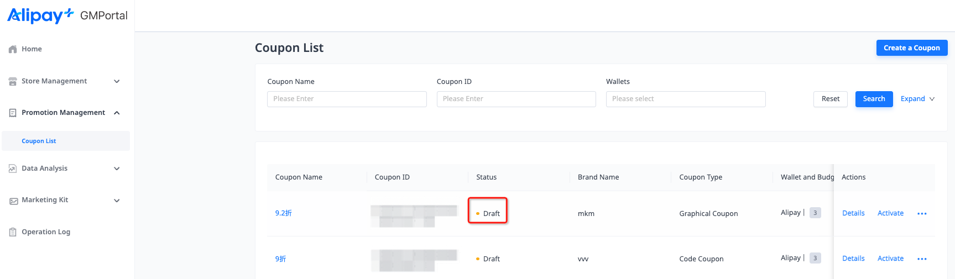Image resolution: width=955 pixels, height=279 pixels.
Task: Expand the Marketing Kit menu chevron
Action: [117, 201]
